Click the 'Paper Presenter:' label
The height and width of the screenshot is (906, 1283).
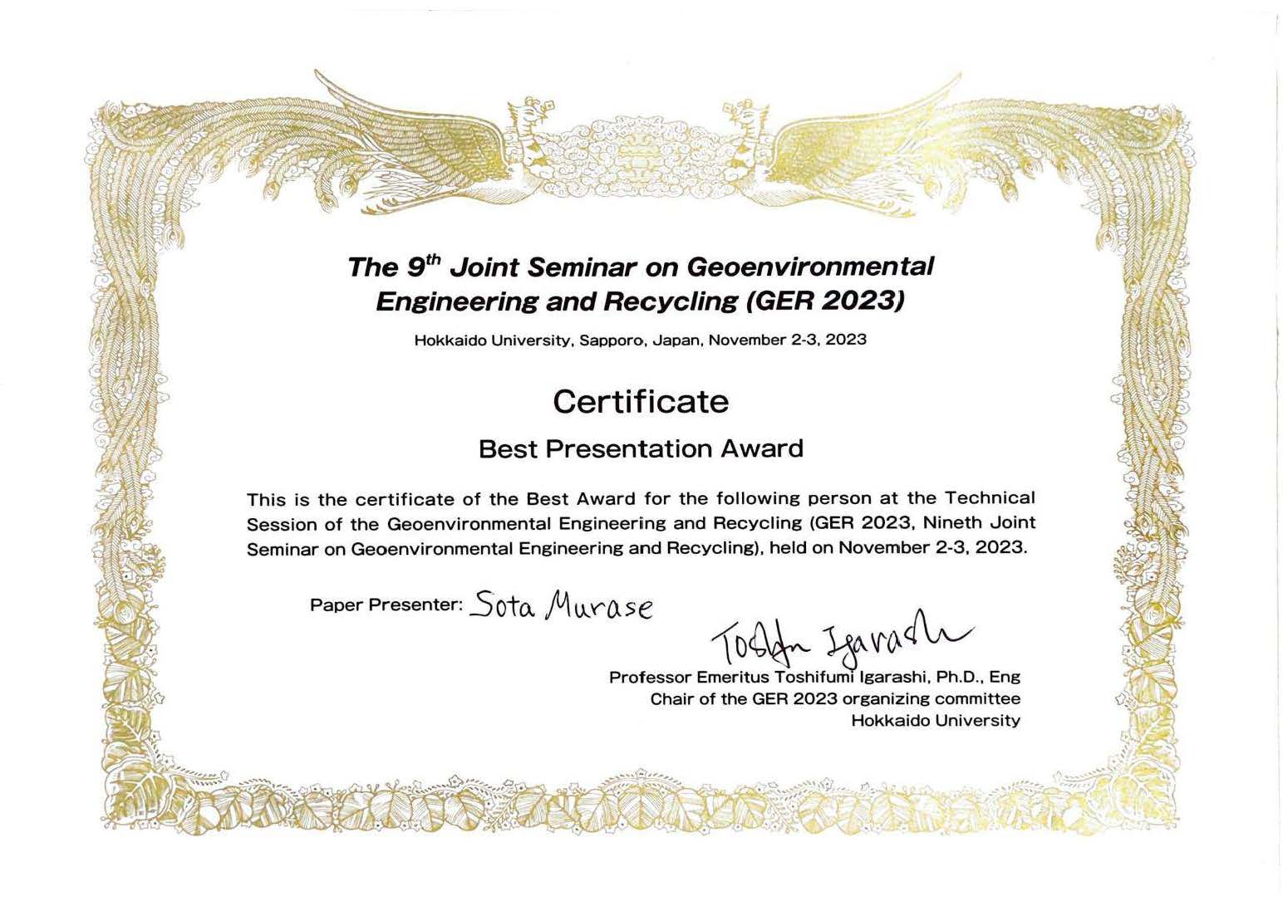point(386,605)
